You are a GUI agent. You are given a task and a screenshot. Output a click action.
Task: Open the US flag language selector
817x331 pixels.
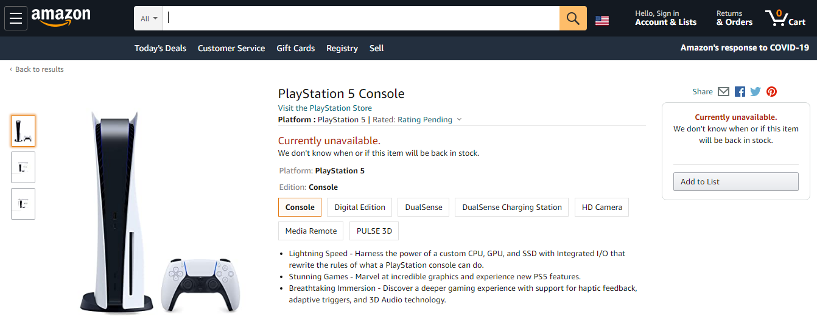(602, 20)
